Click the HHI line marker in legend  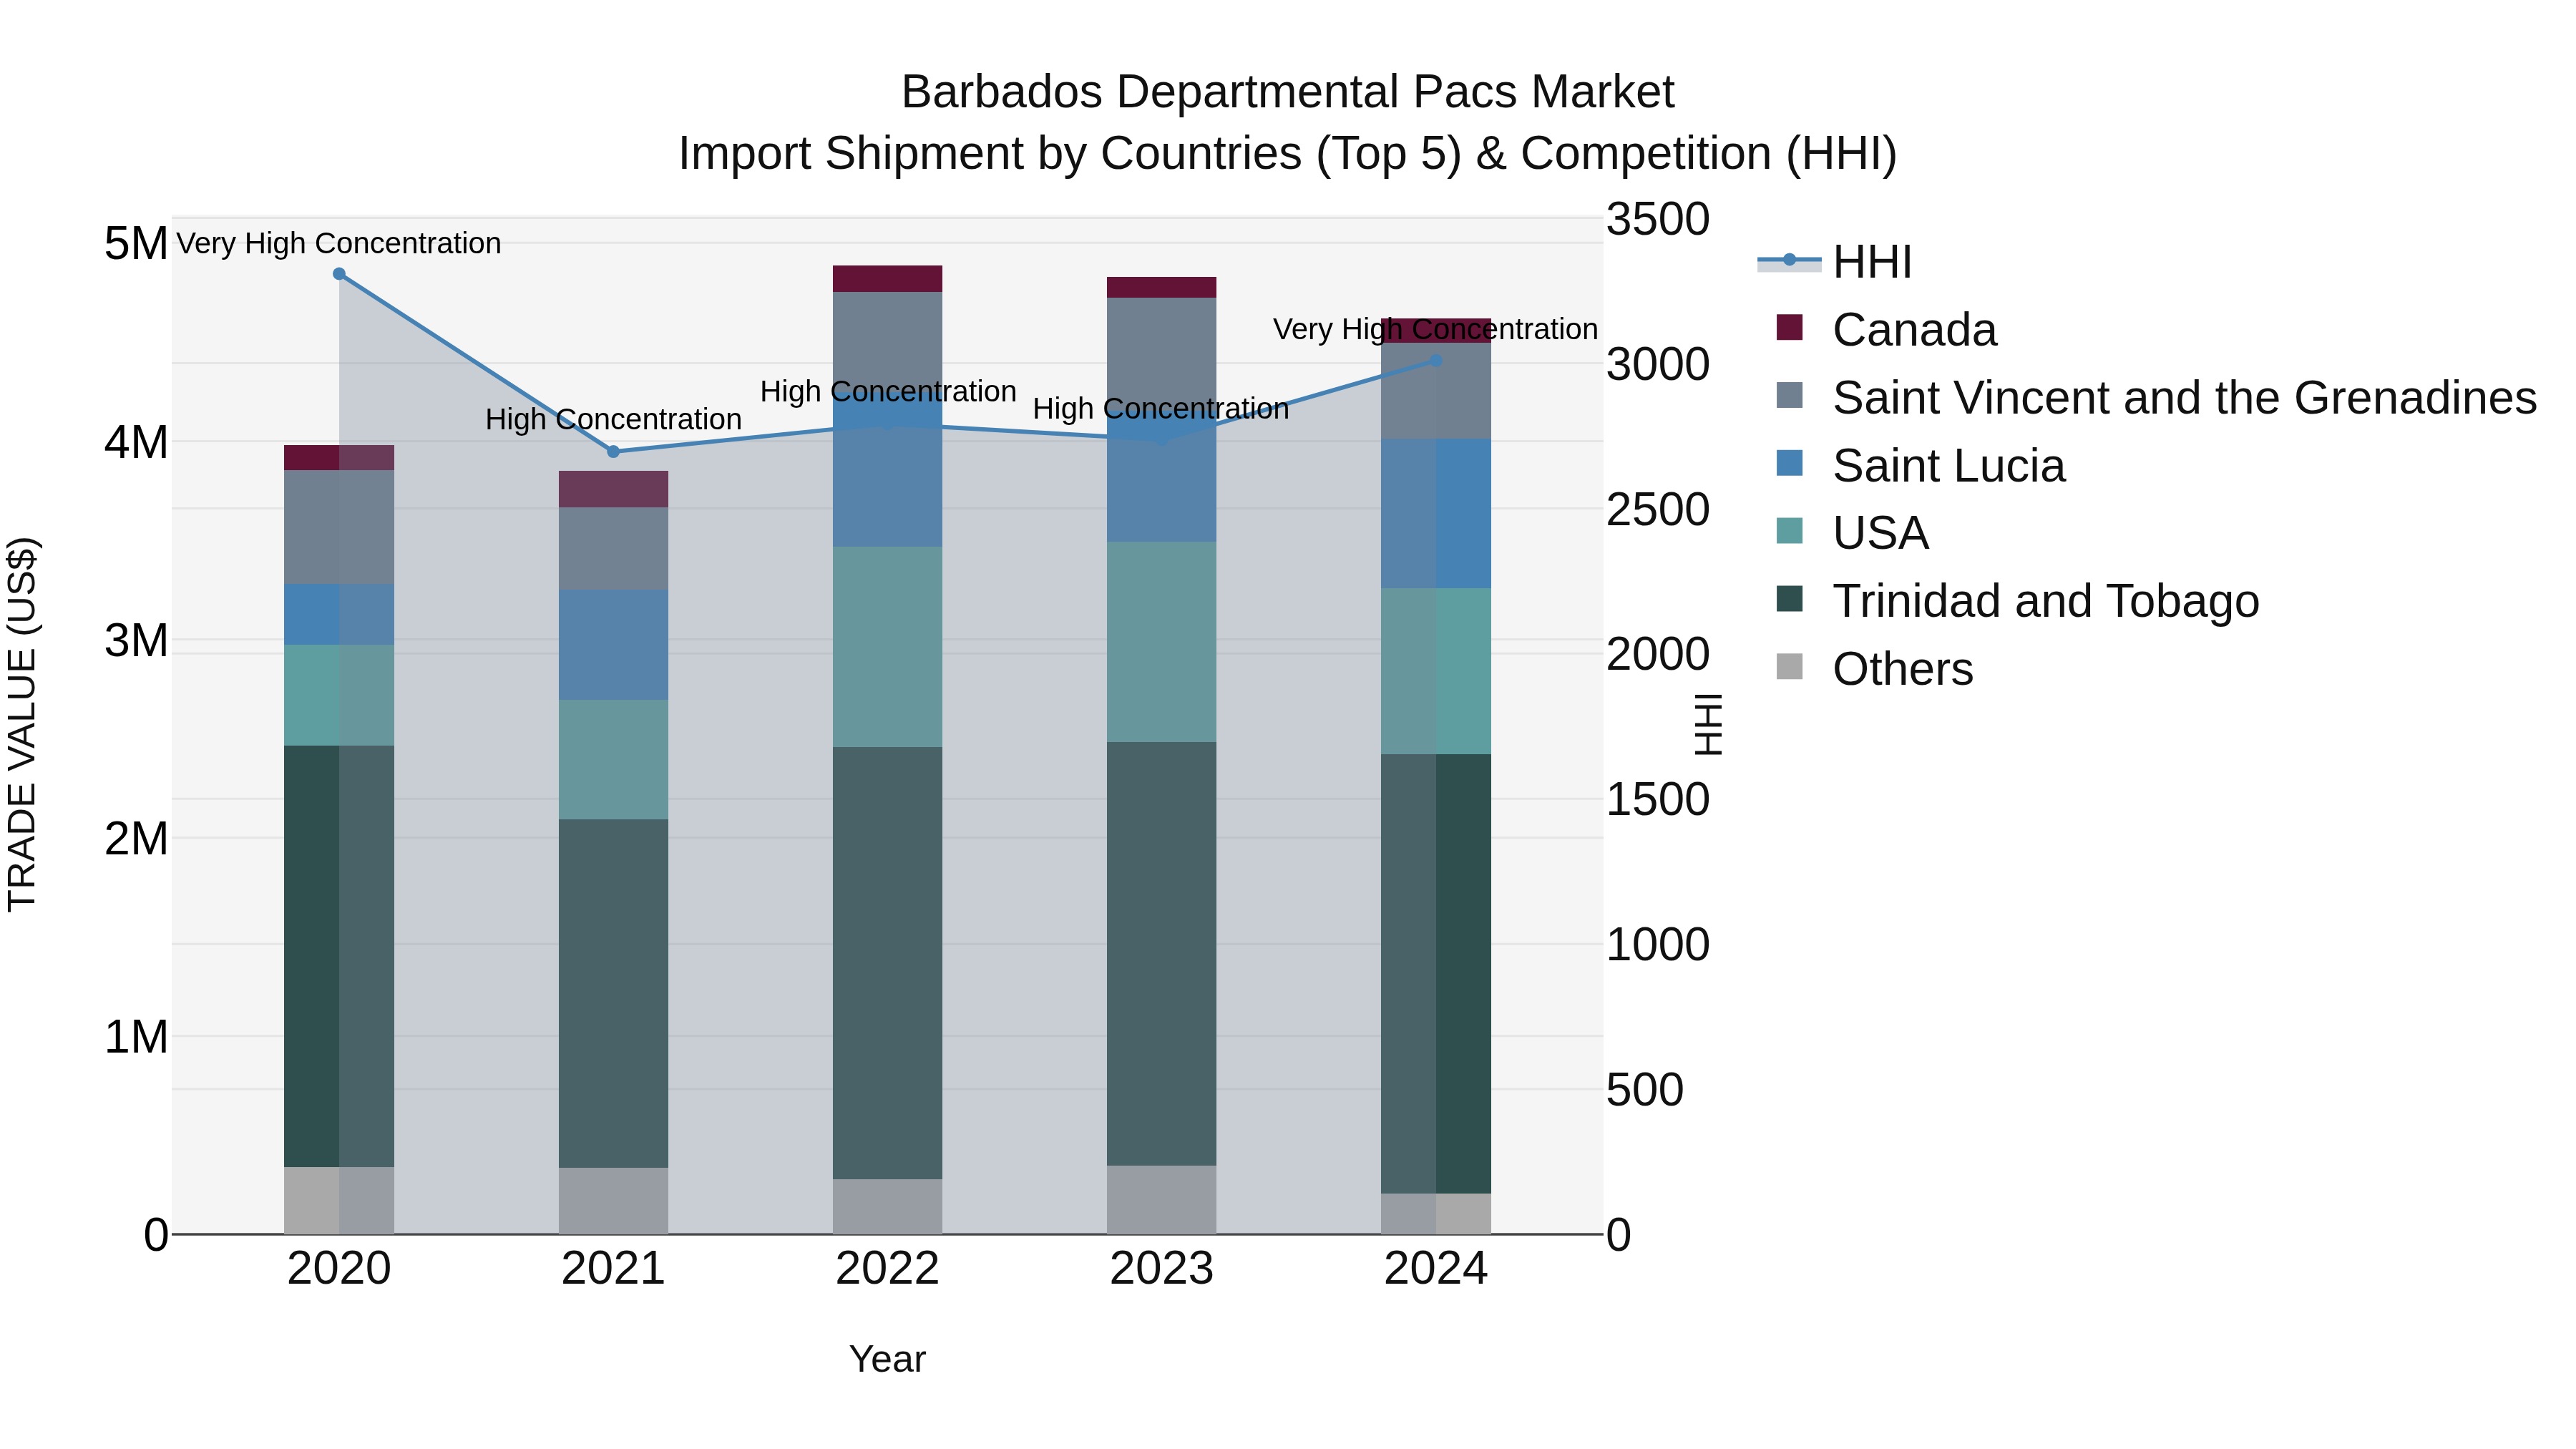tap(1789, 261)
